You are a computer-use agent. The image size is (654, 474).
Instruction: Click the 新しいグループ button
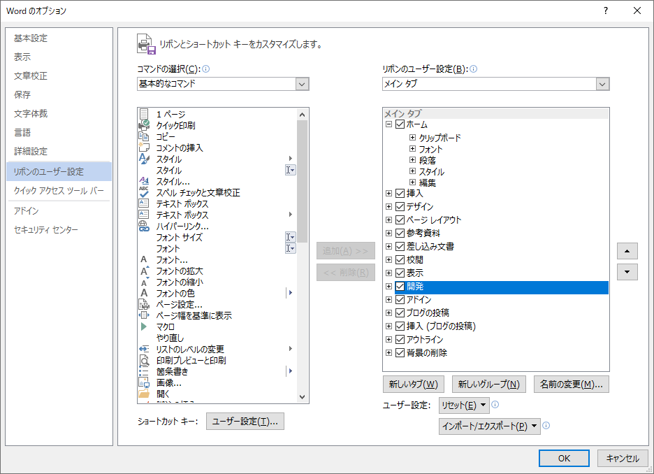(x=489, y=385)
